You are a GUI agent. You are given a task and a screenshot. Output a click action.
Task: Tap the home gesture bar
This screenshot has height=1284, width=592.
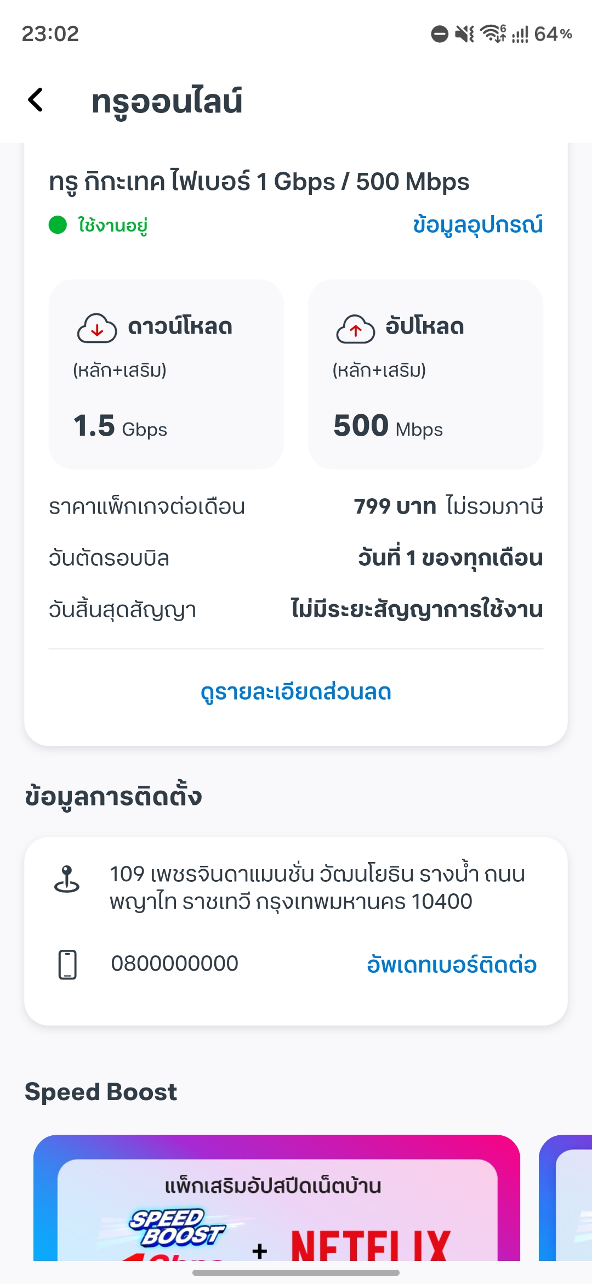pos(296,1272)
